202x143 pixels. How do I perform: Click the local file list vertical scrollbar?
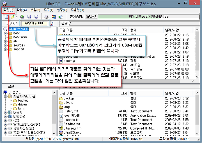[x=197, y=113]
